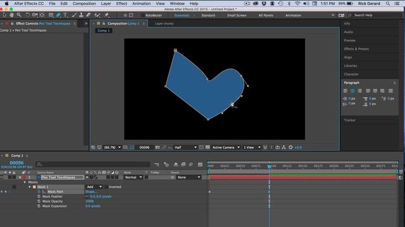405x227 pixels.
Task: Select the Clone Stamp tool
Action: 81,15
